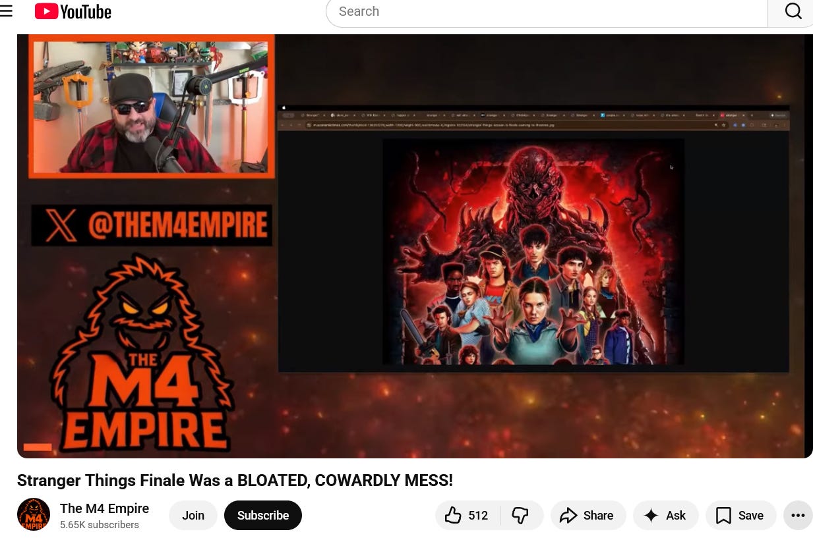The image size is (813, 540).
Task: Click the 5.65K subscribers text
Action: pyautogui.click(x=100, y=525)
